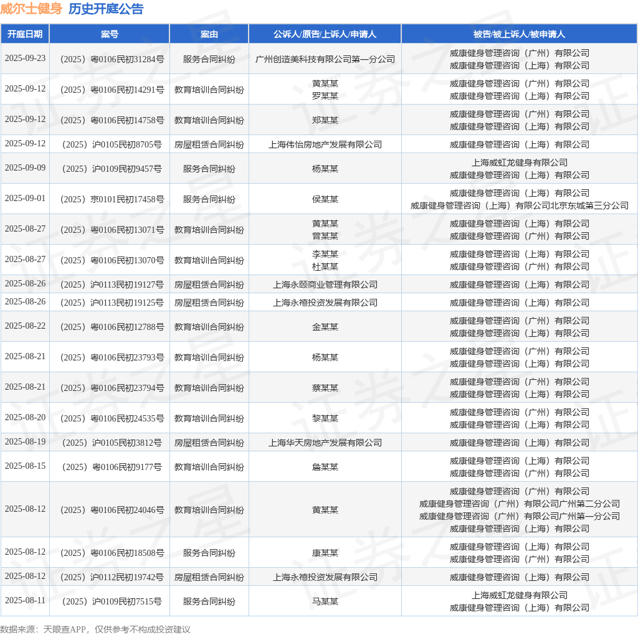The height and width of the screenshot is (635, 638).
Task: Select the 案号 column header
Action: [110, 34]
